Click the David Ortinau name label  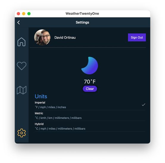(65, 38)
